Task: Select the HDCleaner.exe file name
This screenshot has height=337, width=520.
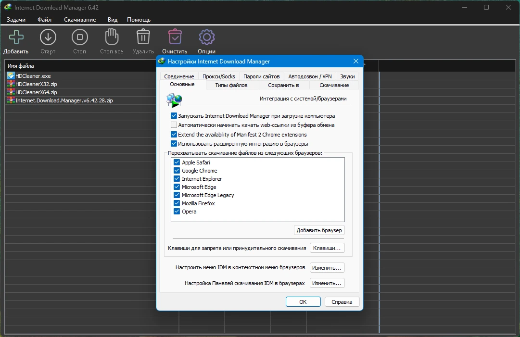Action: [33, 76]
